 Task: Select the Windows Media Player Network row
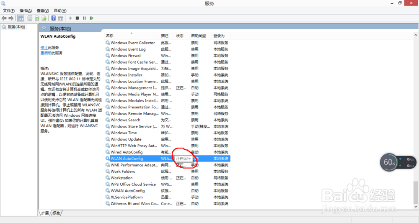(x=167, y=94)
